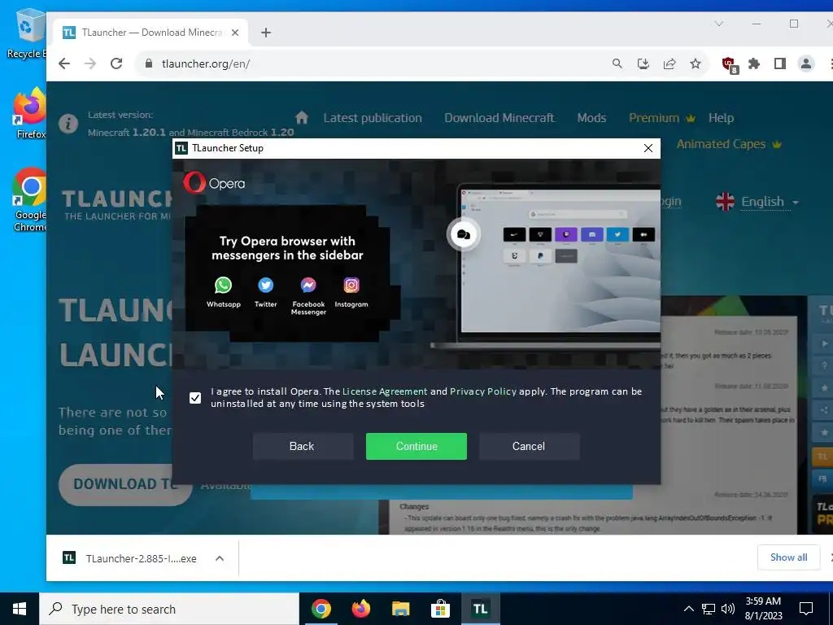Open the Chrome extensions puzzle icon
Image resolution: width=833 pixels, height=625 pixels.
[x=754, y=63]
